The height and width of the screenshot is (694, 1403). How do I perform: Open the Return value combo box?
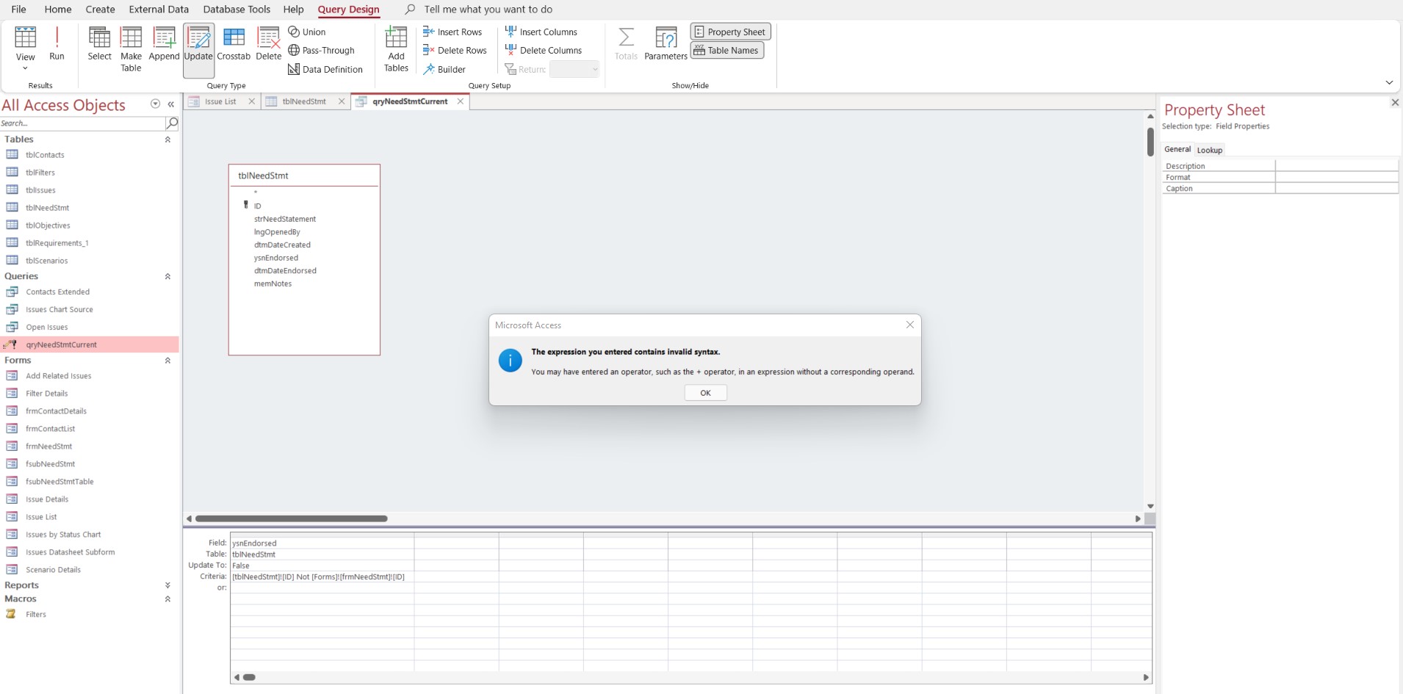[x=574, y=69]
